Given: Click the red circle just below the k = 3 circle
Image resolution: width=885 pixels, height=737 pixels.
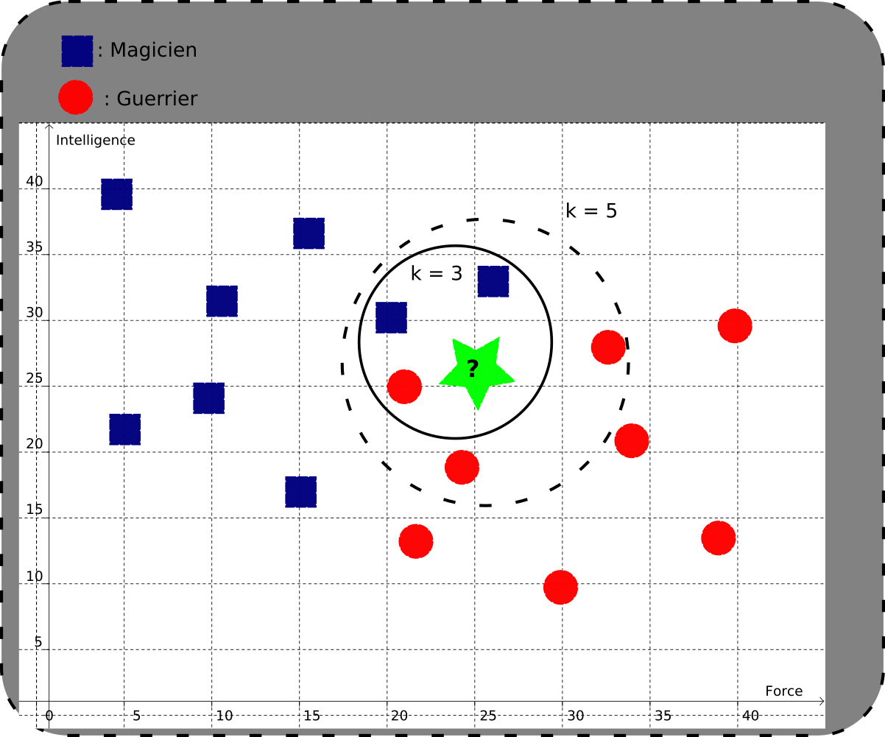Looking at the screenshot, I should 462,467.
